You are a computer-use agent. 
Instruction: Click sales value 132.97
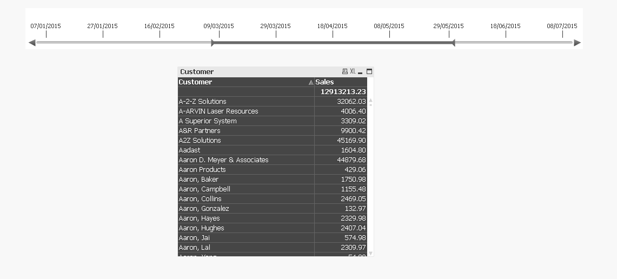pyautogui.click(x=341, y=209)
